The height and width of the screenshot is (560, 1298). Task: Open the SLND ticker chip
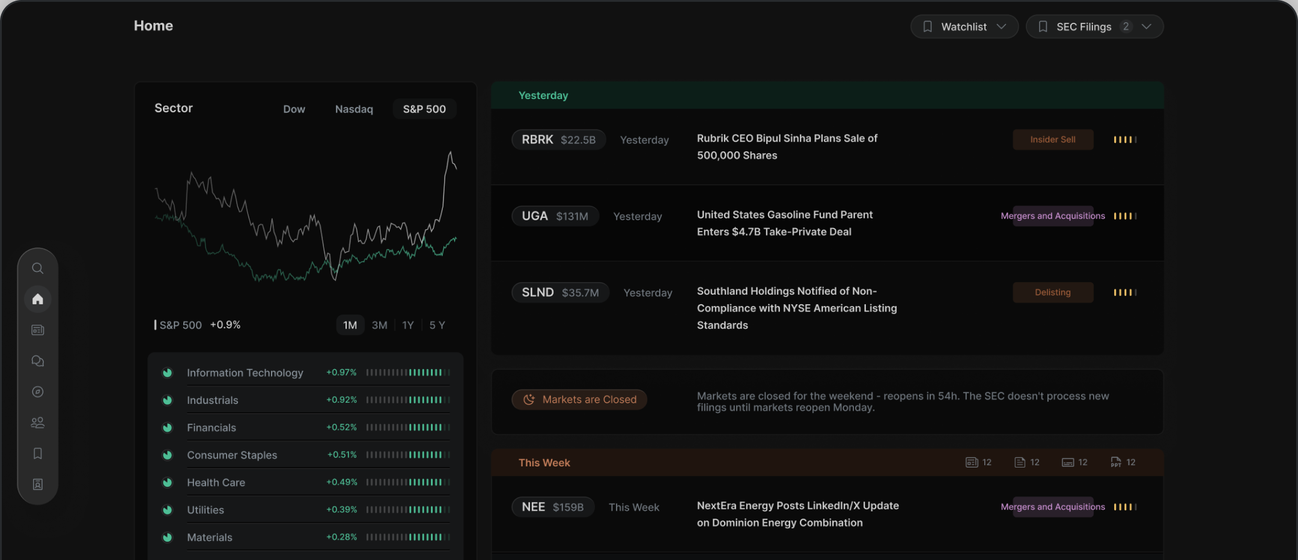[x=560, y=292]
